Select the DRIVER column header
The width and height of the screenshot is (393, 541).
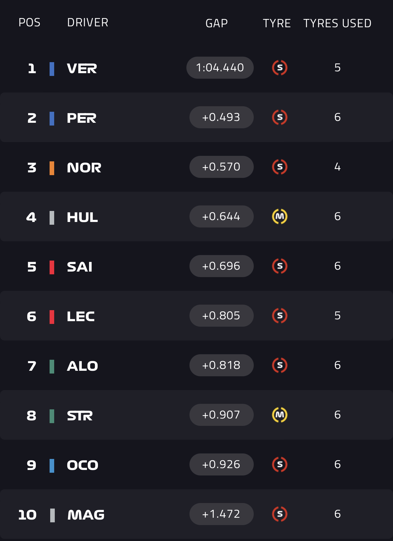(88, 23)
